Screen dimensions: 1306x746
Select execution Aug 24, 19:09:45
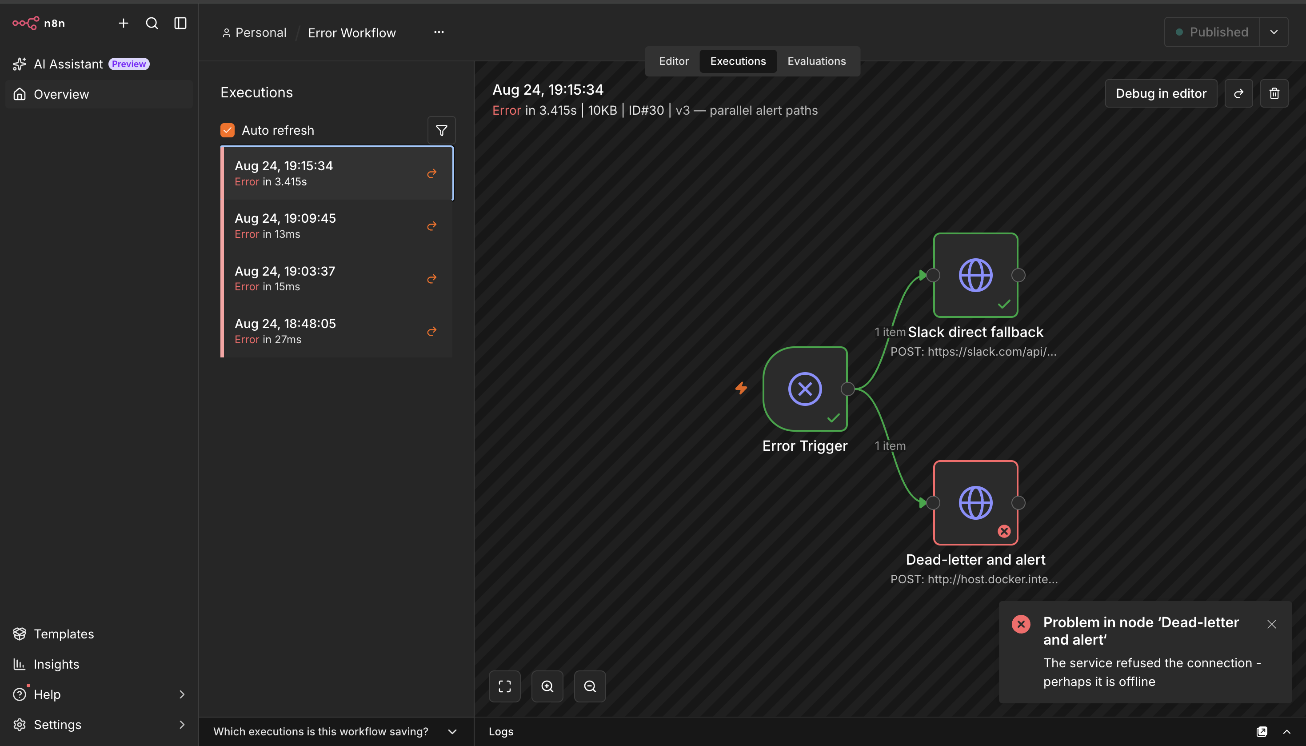click(337, 226)
